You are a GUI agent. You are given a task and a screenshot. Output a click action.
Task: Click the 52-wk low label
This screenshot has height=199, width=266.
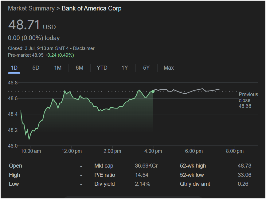coord(192,175)
